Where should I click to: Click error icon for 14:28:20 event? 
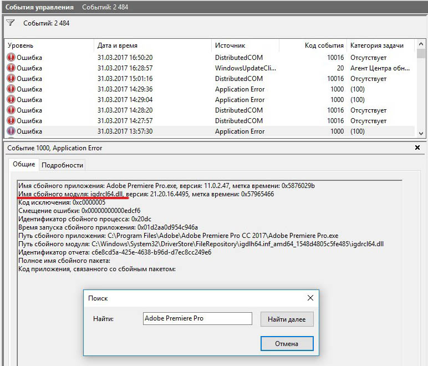coord(11,110)
